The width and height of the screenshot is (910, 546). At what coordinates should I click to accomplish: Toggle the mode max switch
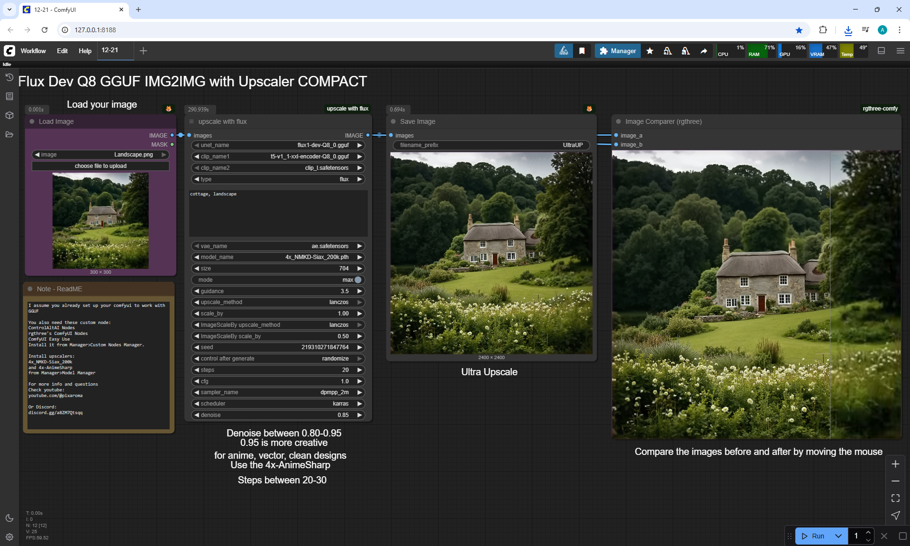pos(358,280)
